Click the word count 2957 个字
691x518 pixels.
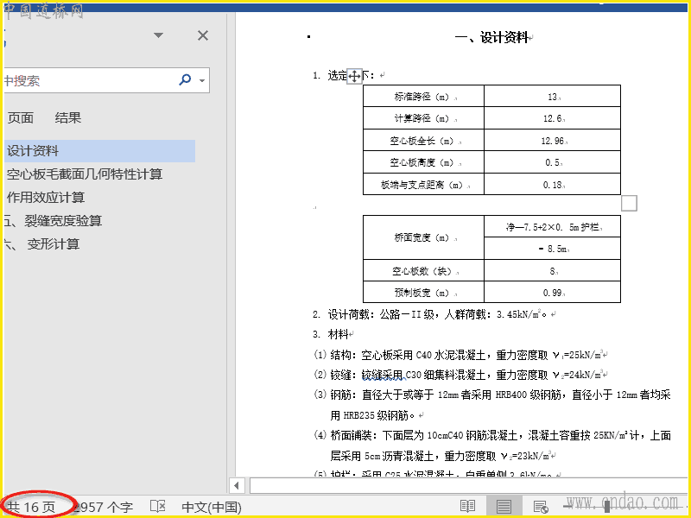pos(103,507)
